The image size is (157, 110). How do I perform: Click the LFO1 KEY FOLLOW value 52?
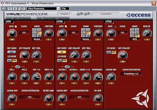25,62
